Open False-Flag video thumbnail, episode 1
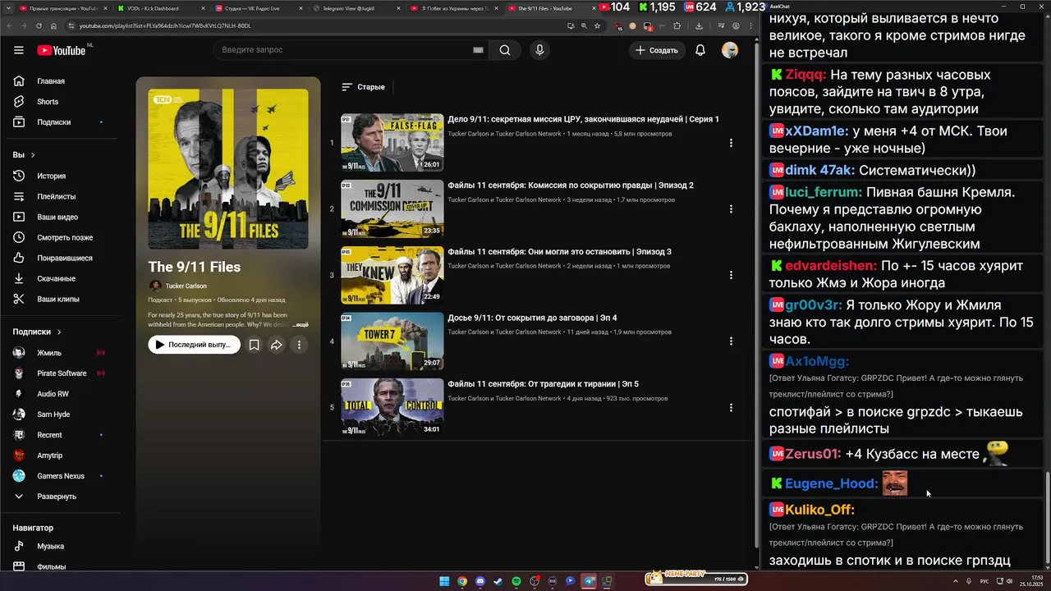 coord(392,143)
